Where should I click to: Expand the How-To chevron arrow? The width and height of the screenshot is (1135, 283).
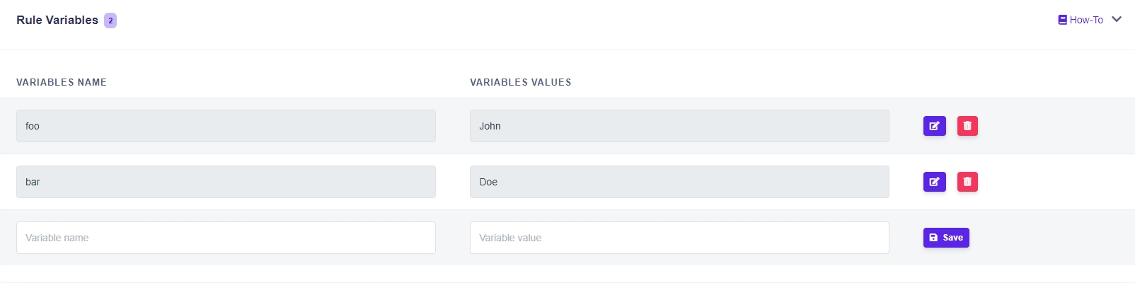click(x=1117, y=19)
